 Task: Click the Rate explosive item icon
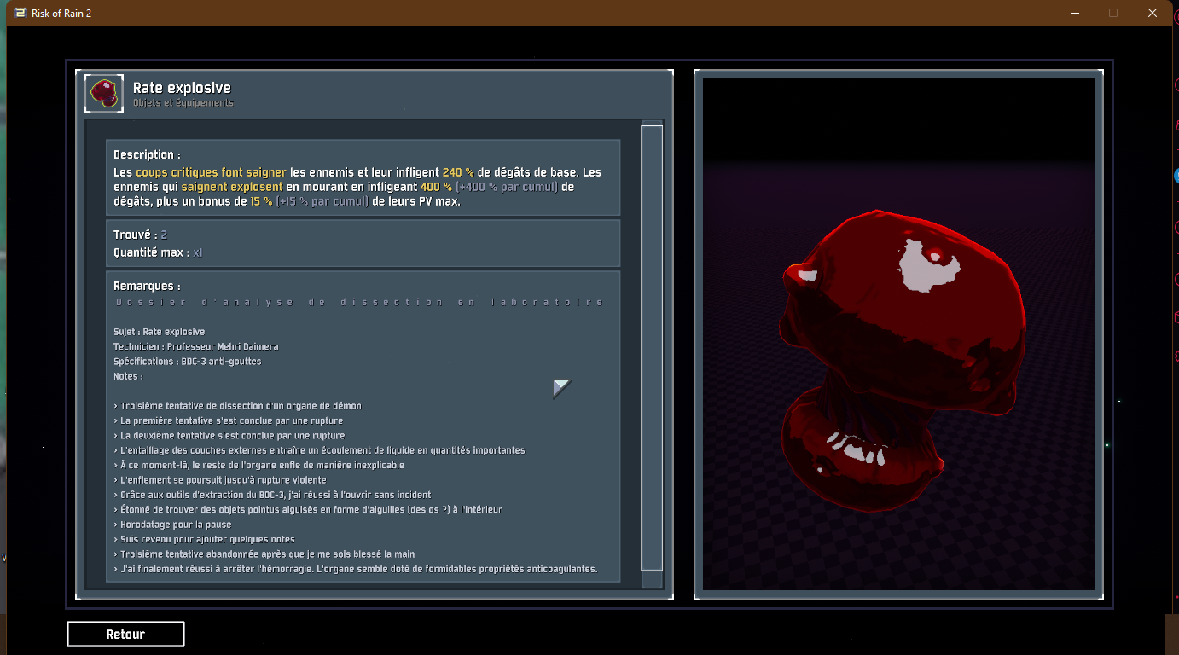point(104,94)
